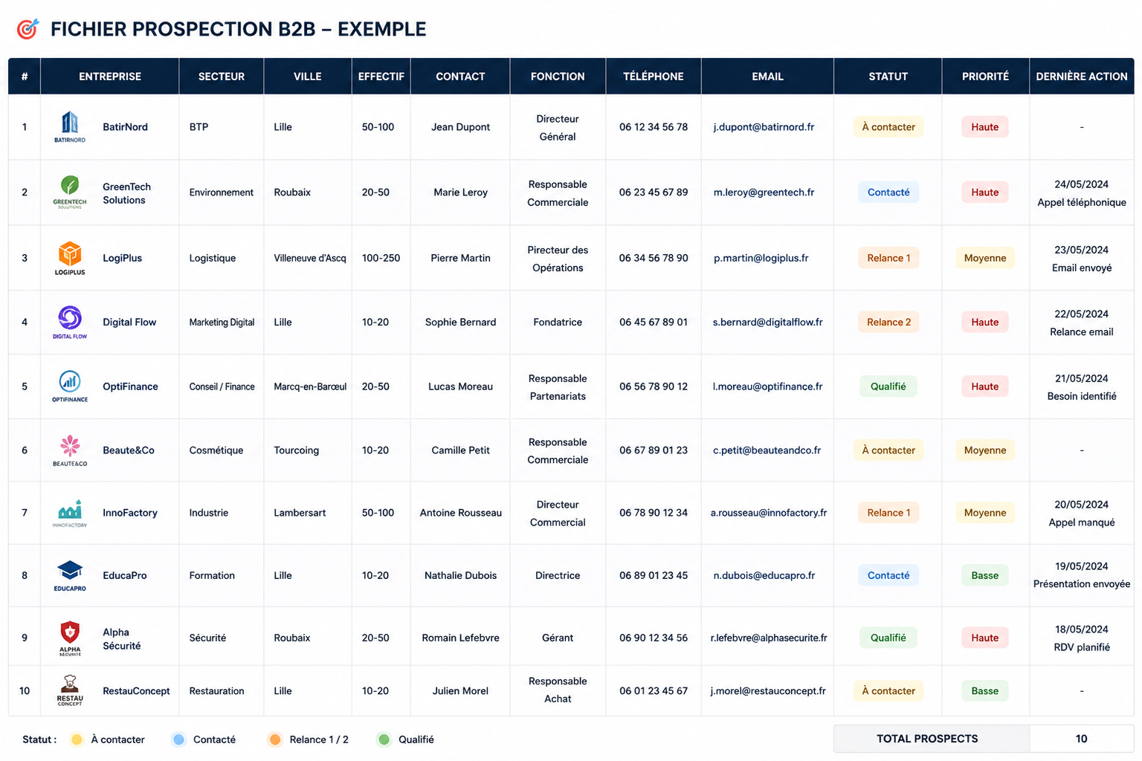Click the Basse priority badge for EducaPro
Screen dimensions: 1142x761
point(984,575)
